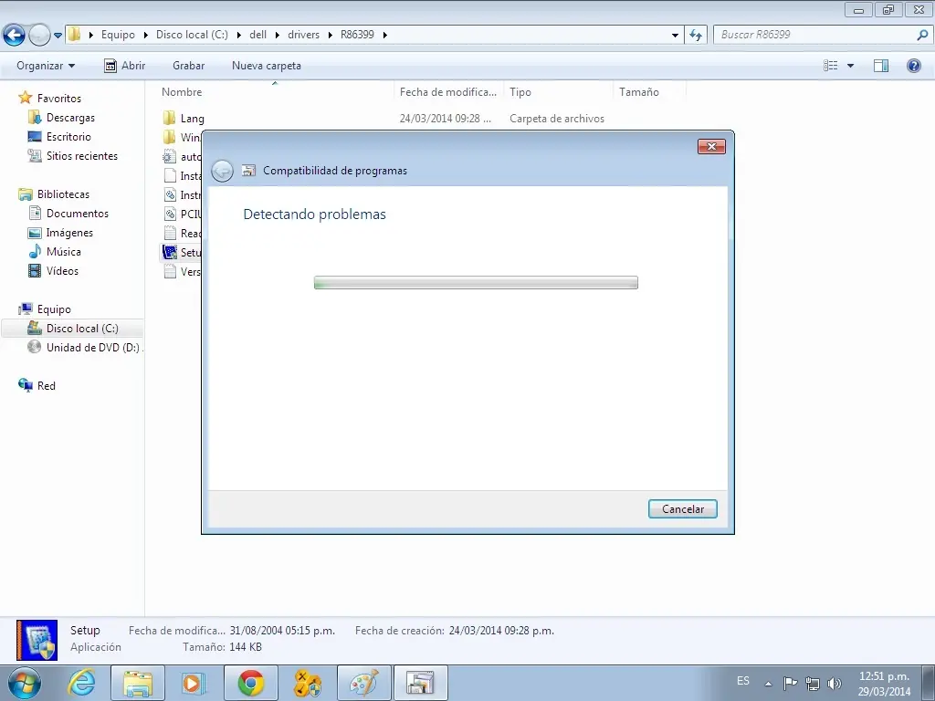Click the blue help question mark icon
Image resolution: width=935 pixels, height=701 pixels.
913,66
